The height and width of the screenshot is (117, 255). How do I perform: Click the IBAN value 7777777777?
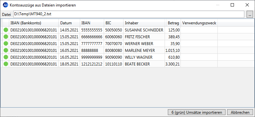coord(92,44)
